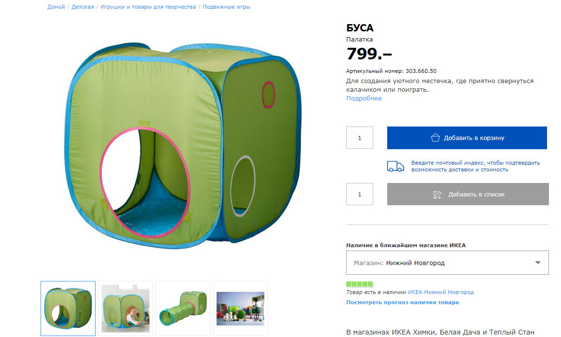Open Посмотреть прогноз наличия товара link

[402, 302]
